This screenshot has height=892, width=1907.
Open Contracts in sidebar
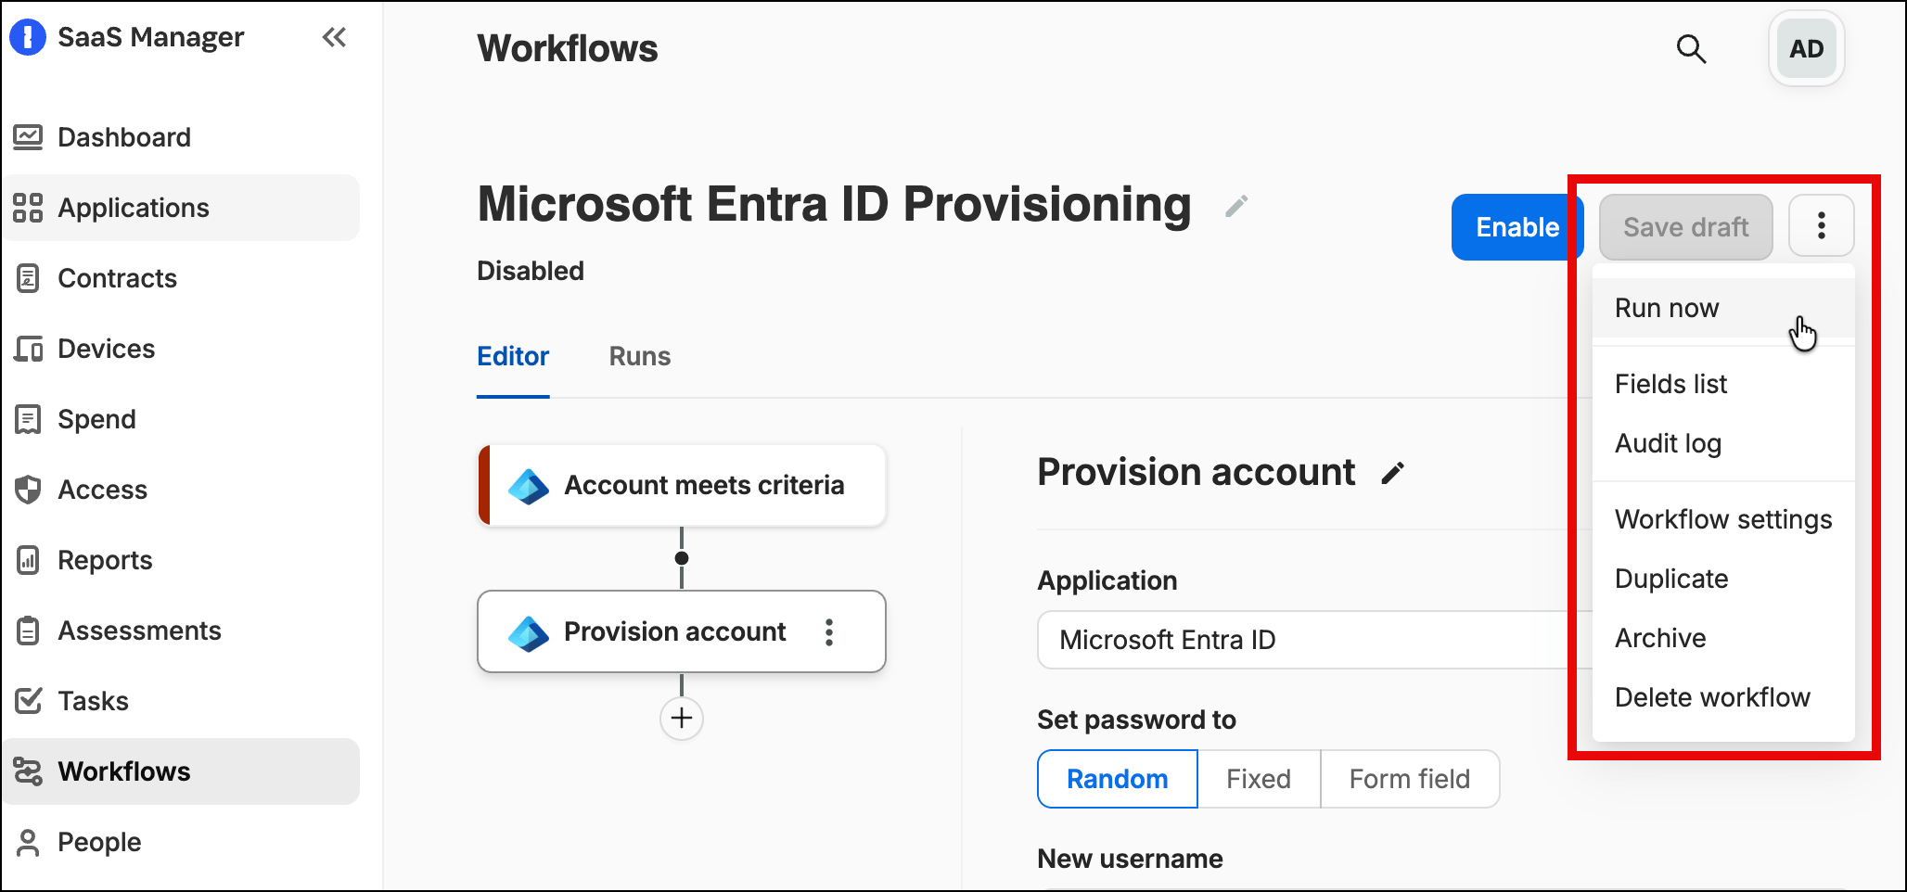181,278
